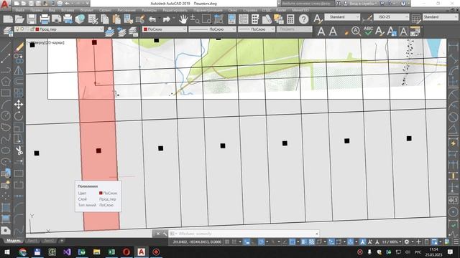Viewport: 460px width, 258px height.
Task: Open the ISO-25 dimension style dropdown
Action: coord(391,17)
